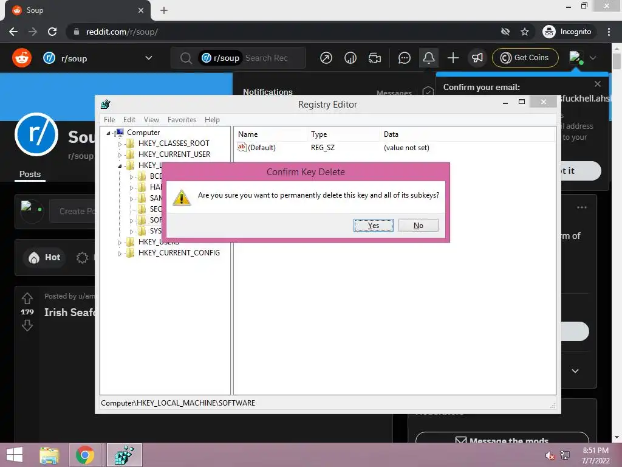Click the Reddit logo home icon
This screenshot has height=467, width=622.
click(22, 58)
